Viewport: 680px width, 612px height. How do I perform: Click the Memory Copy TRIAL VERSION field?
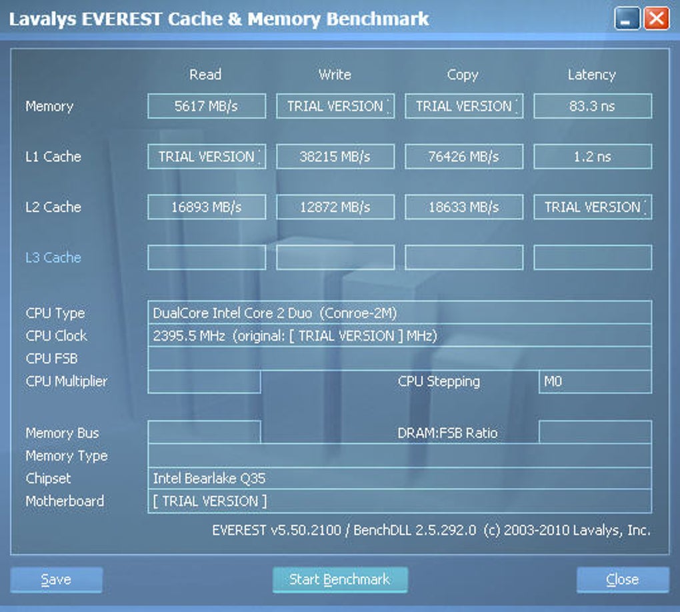464,106
